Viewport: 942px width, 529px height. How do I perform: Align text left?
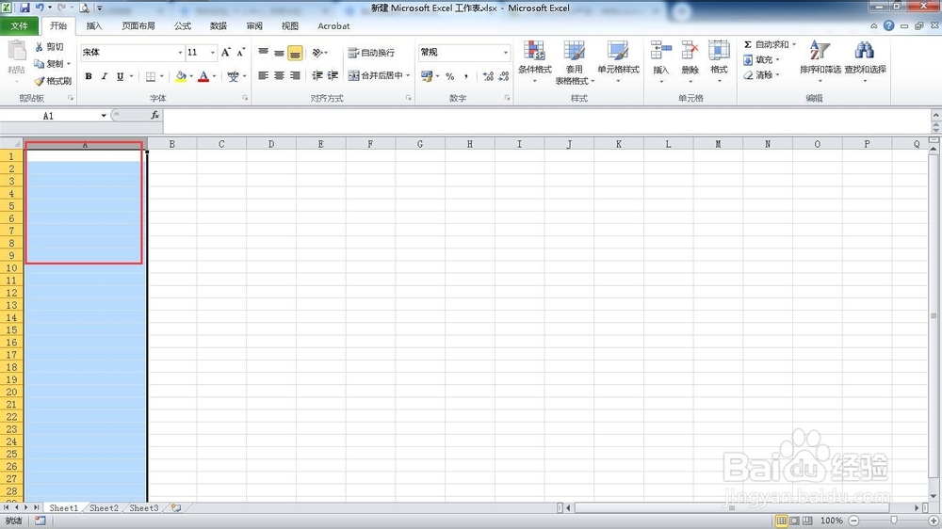(263, 75)
